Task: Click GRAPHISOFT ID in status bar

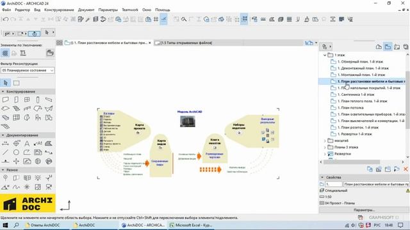Action: [384, 217]
